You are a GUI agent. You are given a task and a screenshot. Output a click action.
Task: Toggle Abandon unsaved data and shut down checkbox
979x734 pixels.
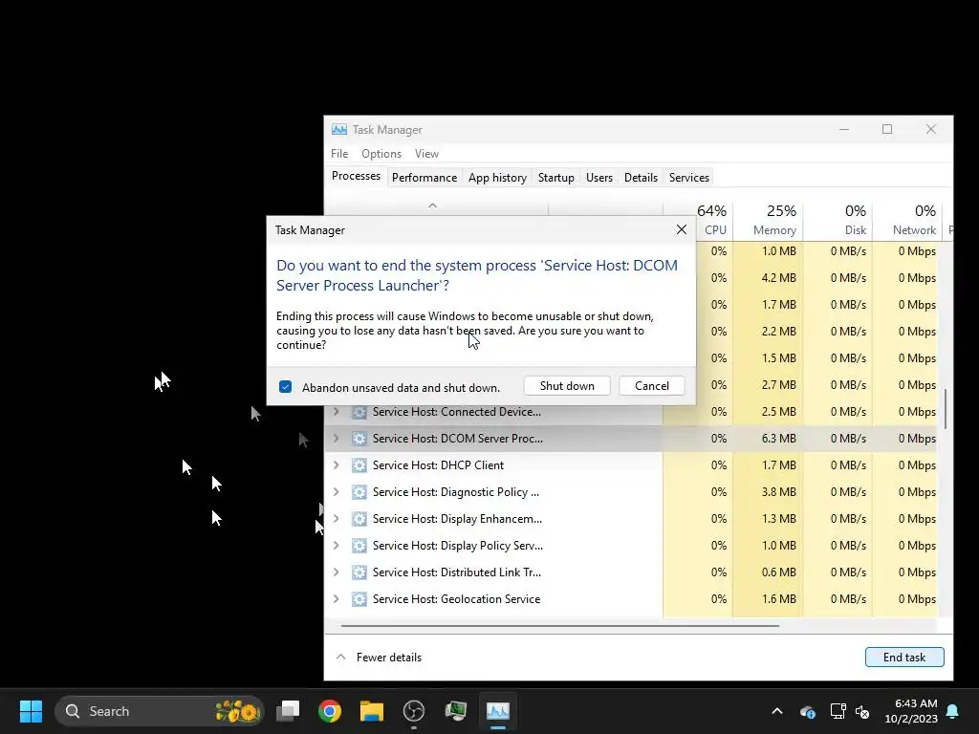point(285,387)
